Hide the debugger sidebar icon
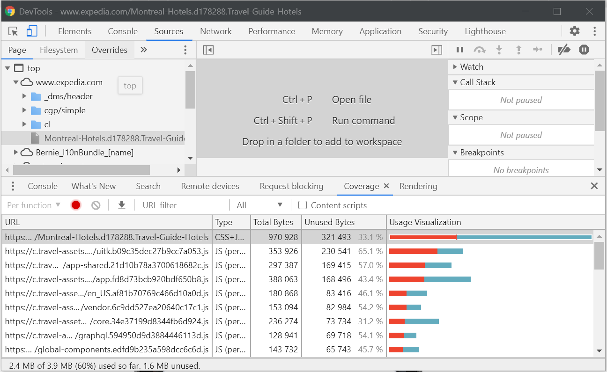Screen dimensions: 607x372 click(437, 50)
